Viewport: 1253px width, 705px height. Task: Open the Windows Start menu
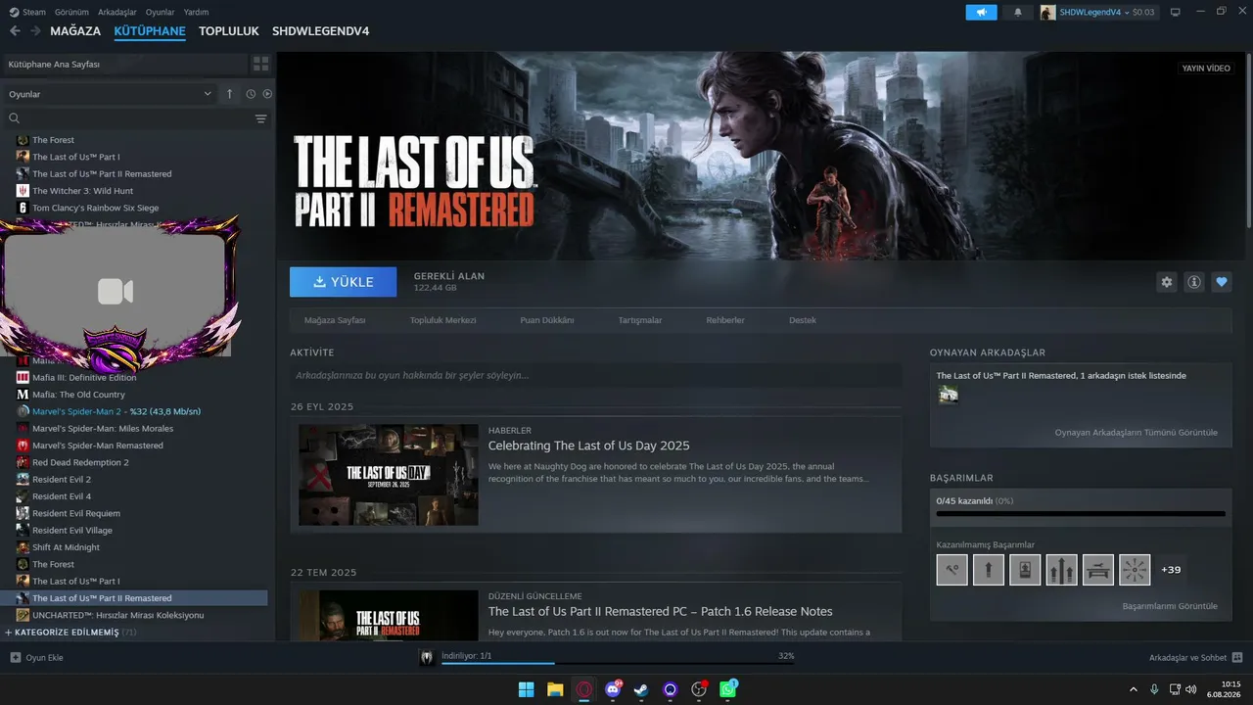527,689
